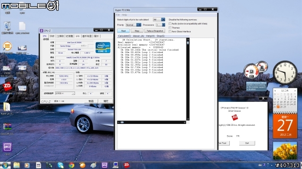Switch to the second (cache) tab in CPU-Z
The image size is (302, 169).
click(x=52, y=36)
